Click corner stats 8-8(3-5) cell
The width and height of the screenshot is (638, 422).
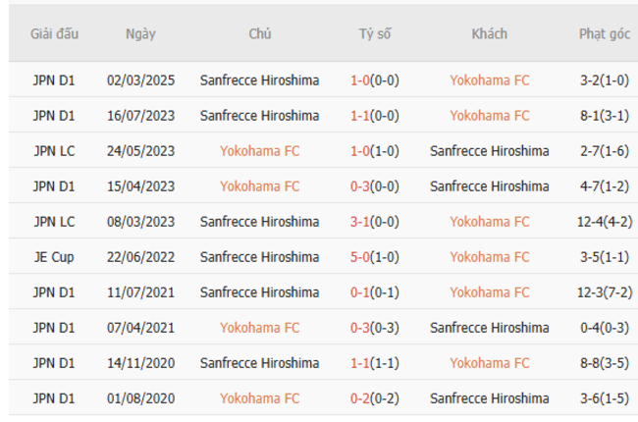tap(604, 363)
